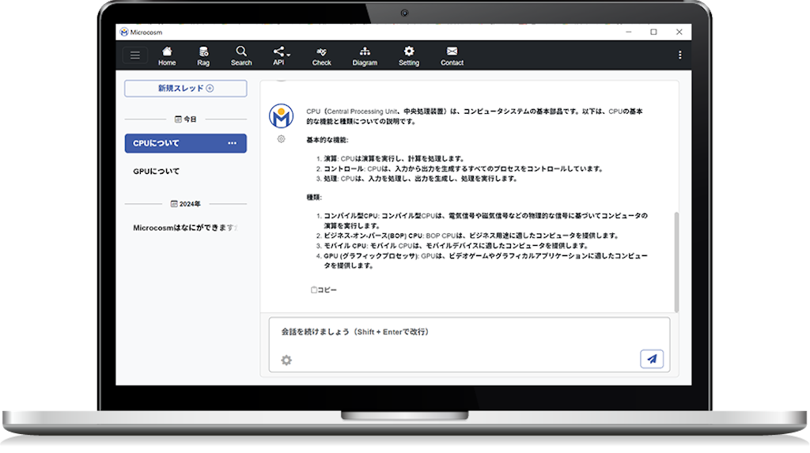Open the Rag database section
Image resolution: width=810 pixels, height=453 pixels.
(203, 55)
